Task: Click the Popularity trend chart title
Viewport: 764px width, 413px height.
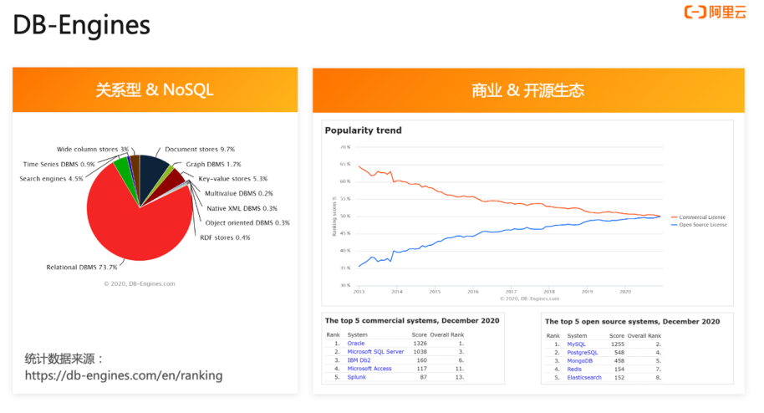Action: pyautogui.click(x=363, y=130)
